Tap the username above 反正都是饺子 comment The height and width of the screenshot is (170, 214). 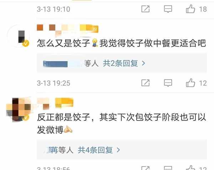pyautogui.click(x=55, y=104)
